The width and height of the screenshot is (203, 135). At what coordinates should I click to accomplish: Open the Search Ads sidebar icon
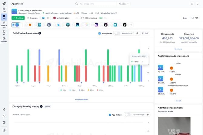[4, 25]
